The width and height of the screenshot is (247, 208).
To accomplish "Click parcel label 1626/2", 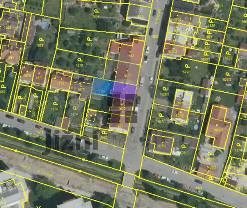I will tap(161, 146).
